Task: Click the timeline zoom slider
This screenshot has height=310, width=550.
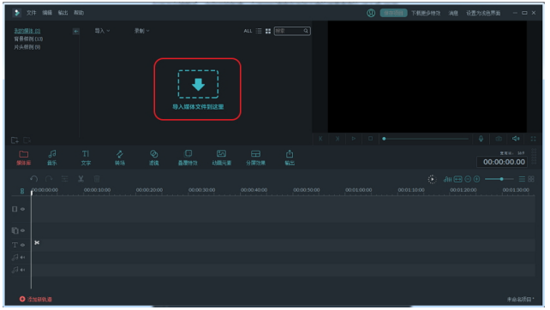Action: coord(499,179)
